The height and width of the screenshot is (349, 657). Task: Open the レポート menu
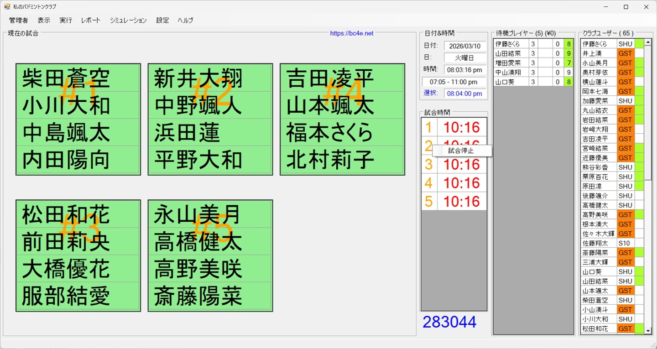point(91,20)
